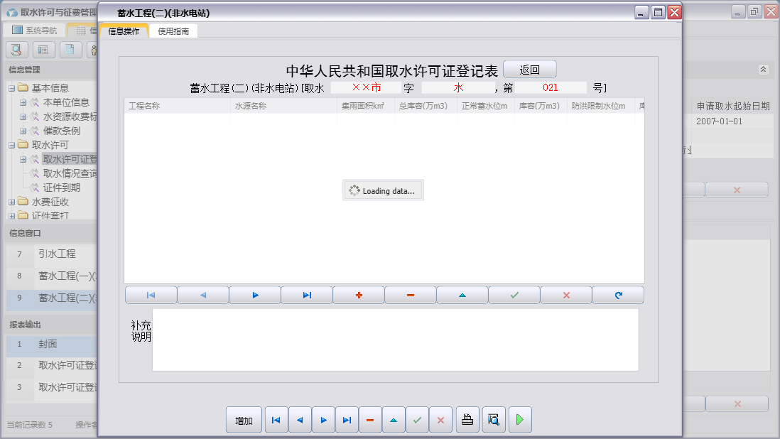Click the 集雨面积km² column header
Image resolution: width=780 pixels, height=439 pixels.
pyautogui.click(x=366, y=106)
